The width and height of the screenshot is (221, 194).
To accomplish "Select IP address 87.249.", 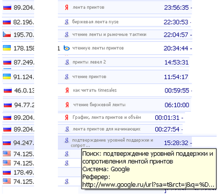I will [x=24, y=62].
